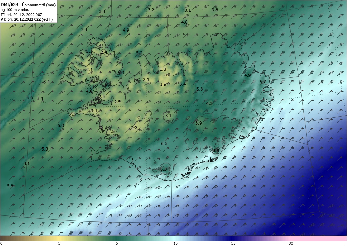The image size is (347, 246).
Task: Click the 3.1 value inside Hofsjökull outline
Action: (168, 116)
